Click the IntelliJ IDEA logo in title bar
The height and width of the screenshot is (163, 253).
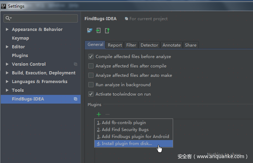(3, 6)
